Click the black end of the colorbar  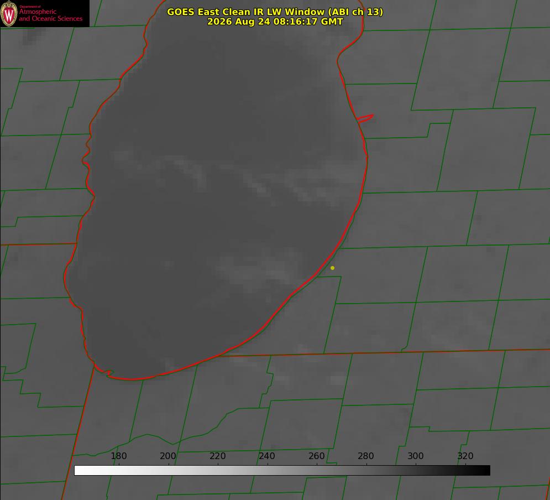click(483, 471)
